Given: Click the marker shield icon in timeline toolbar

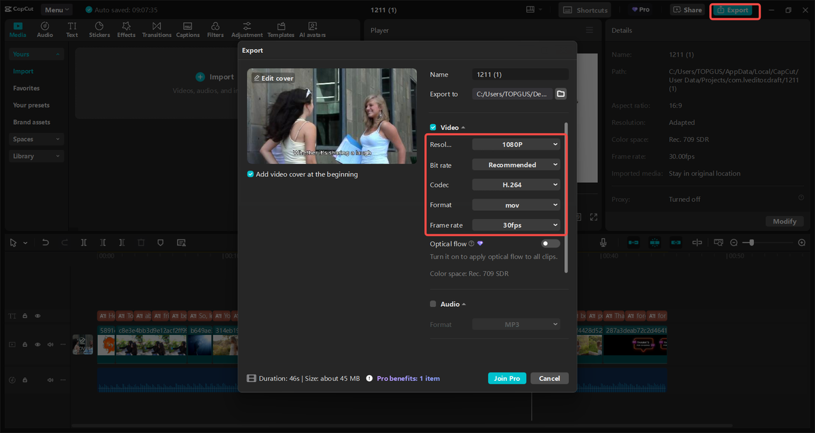Looking at the screenshot, I should (x=160, y=243).
